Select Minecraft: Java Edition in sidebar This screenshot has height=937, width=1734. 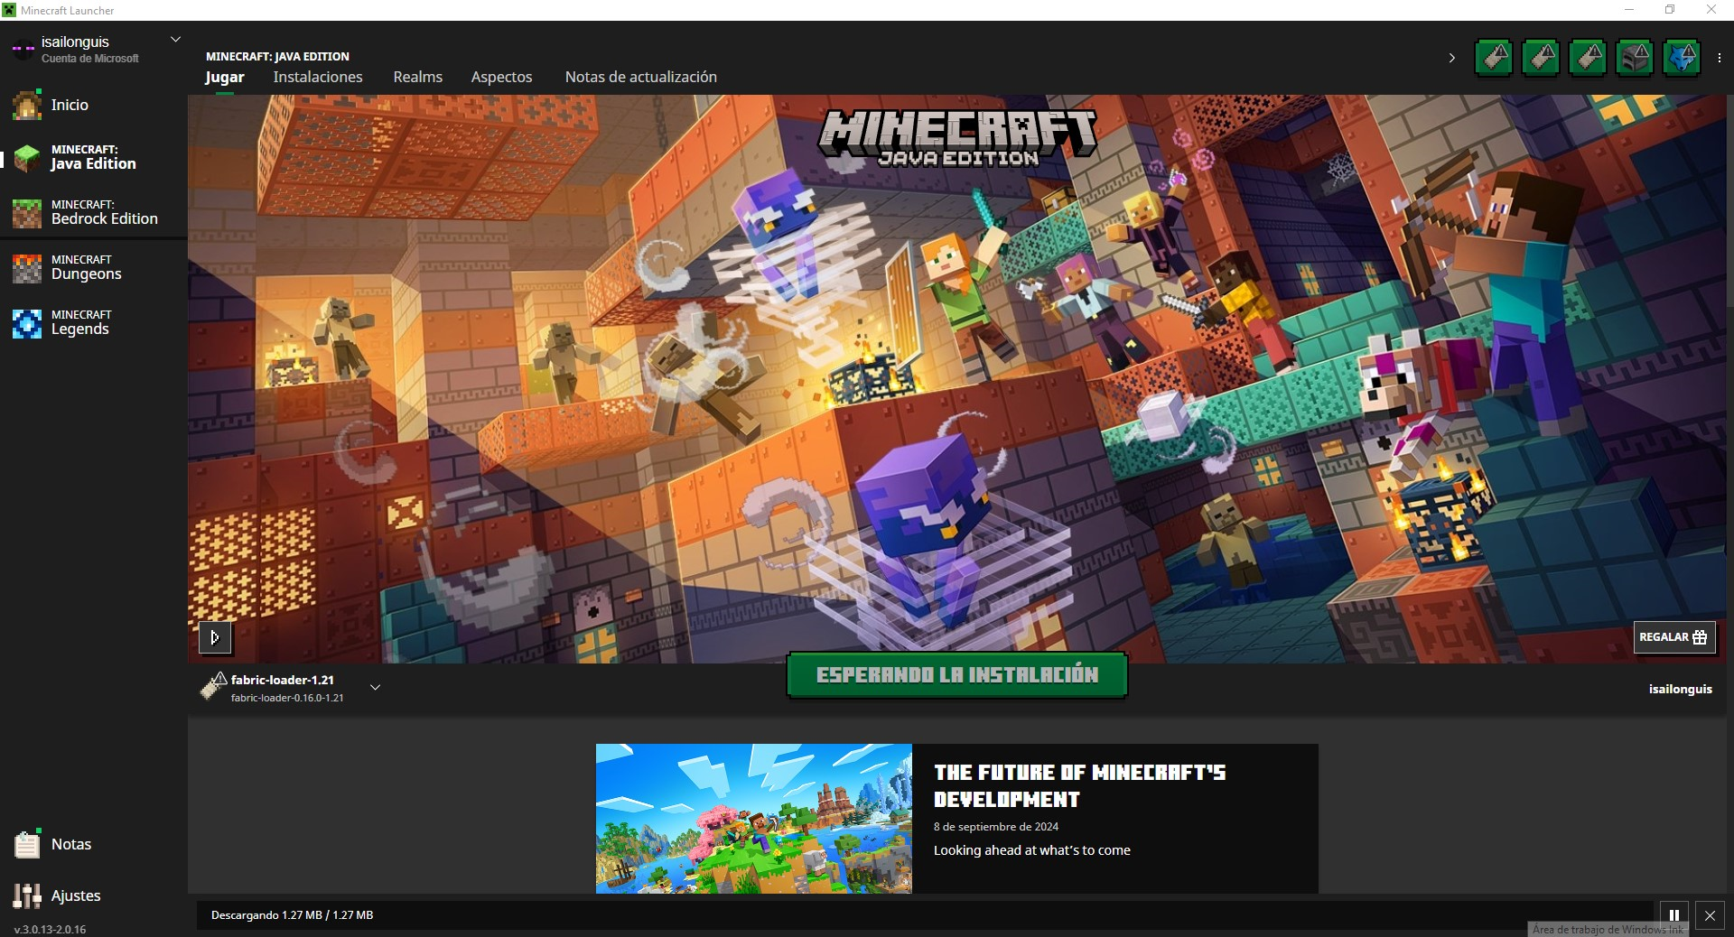pyautogui.click(x=94, y=157)
